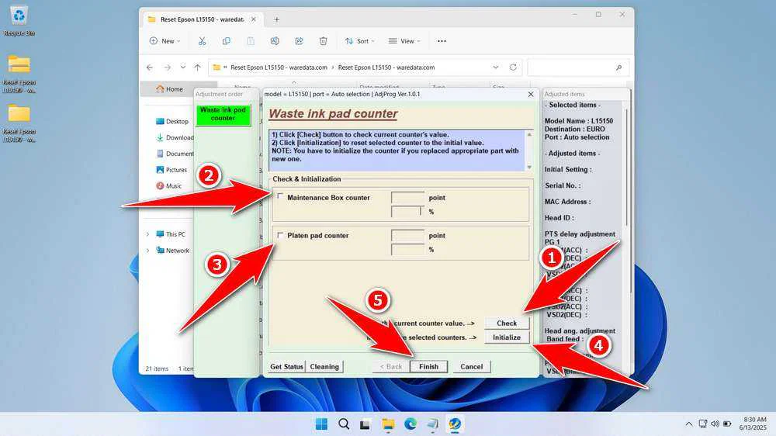
Task: Expand the This PC tree node
Action: pos(148,234)
